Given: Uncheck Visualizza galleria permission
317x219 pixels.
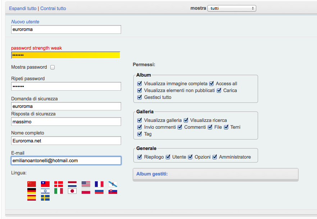Looking at the screenshot, I should pyautogui.click(x=139, y=120).
